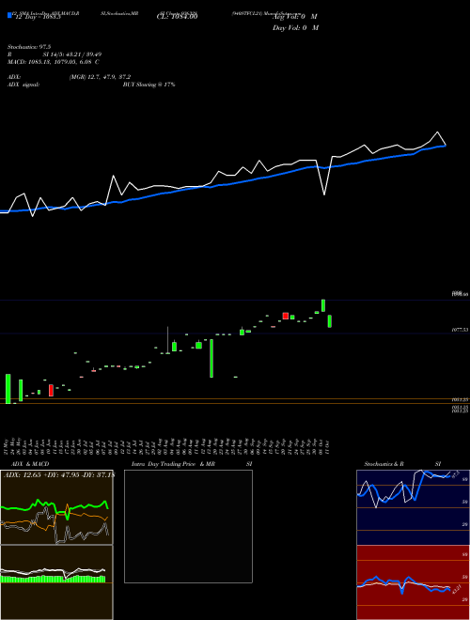Select the Stochastics 97.5 reading
Viewport: 470px width, 620px height.
29,47
